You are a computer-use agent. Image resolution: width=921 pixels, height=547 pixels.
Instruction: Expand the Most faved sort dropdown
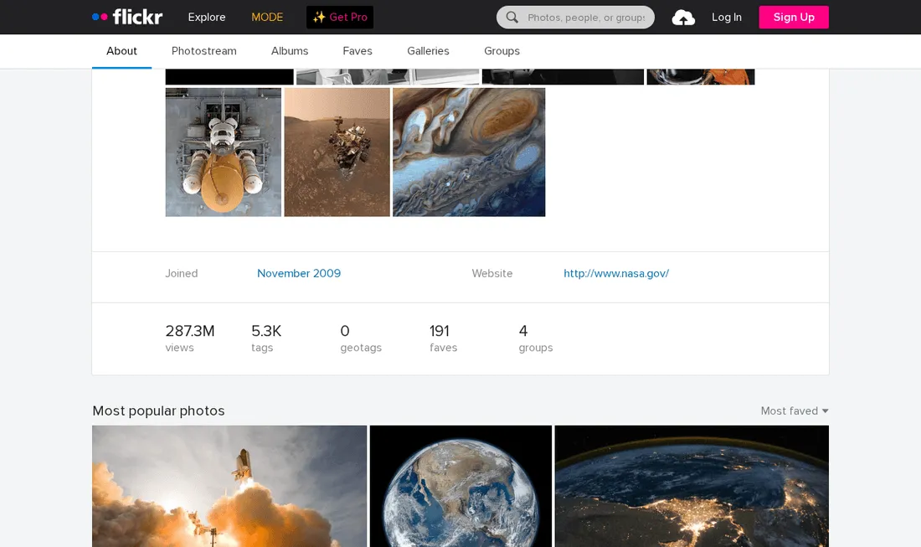click(795, 410)
